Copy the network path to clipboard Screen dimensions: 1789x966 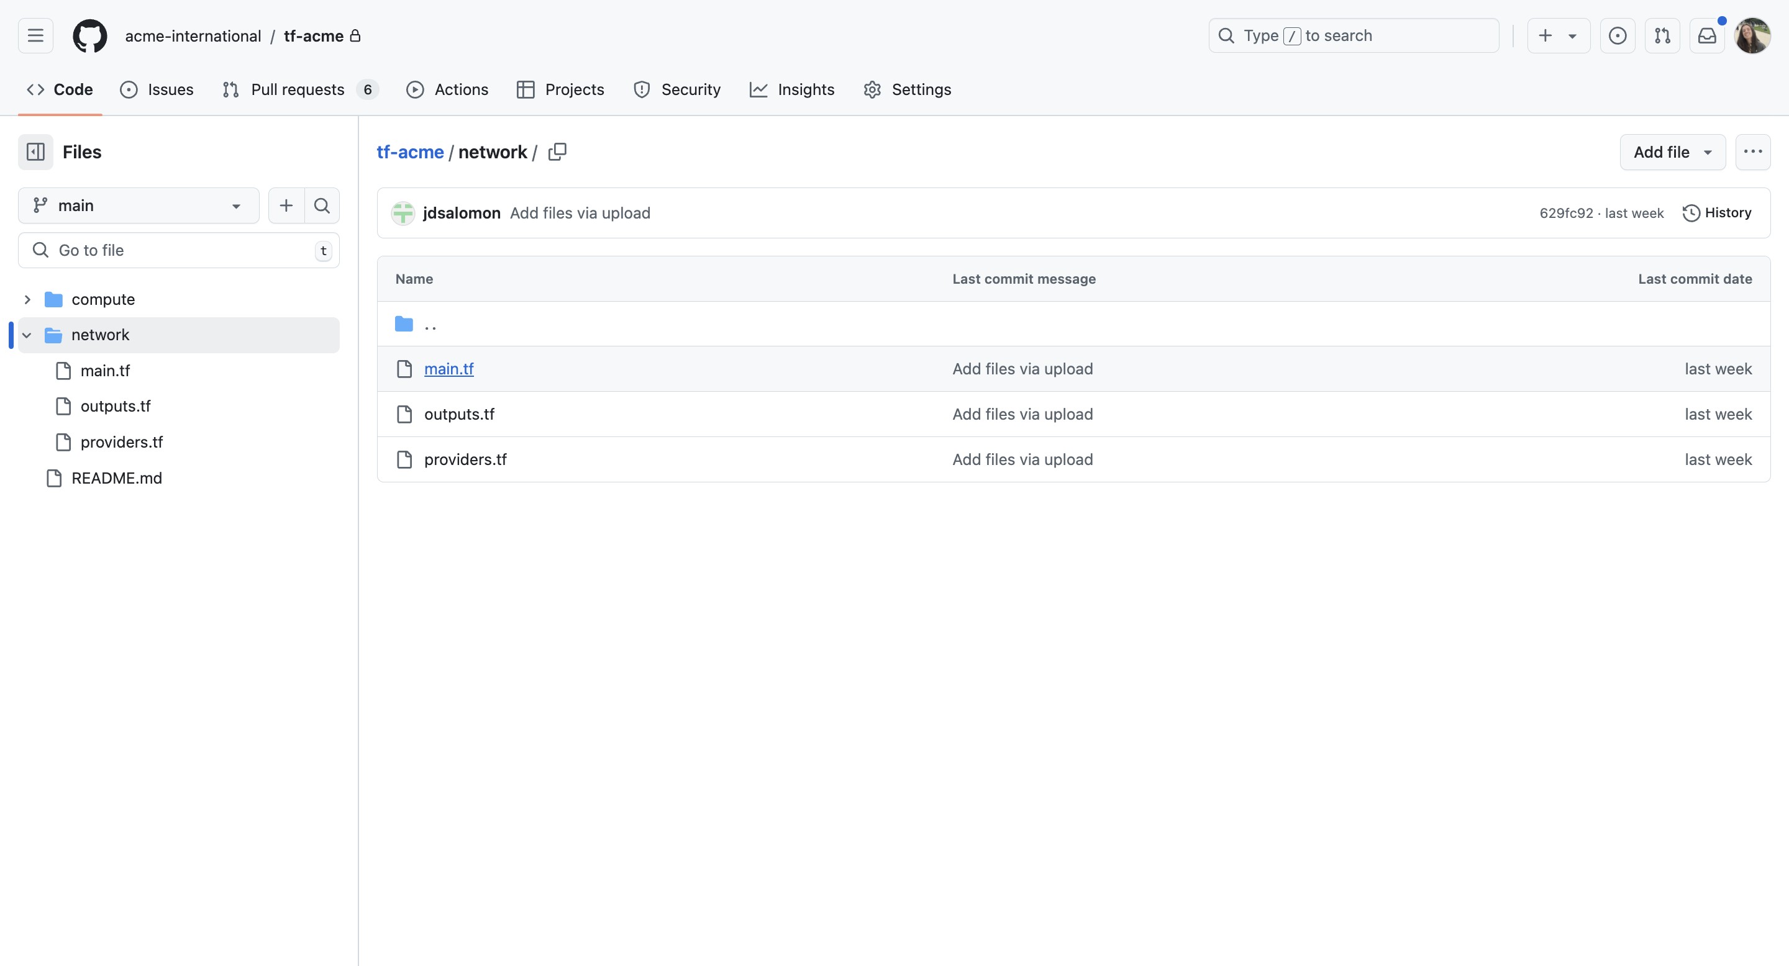(557, 152)
